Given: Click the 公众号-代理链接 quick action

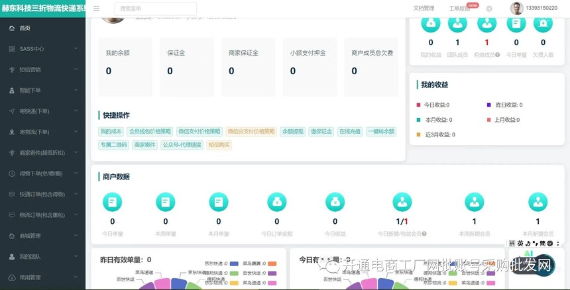Looking at the screenshot, I should point(182,145).
